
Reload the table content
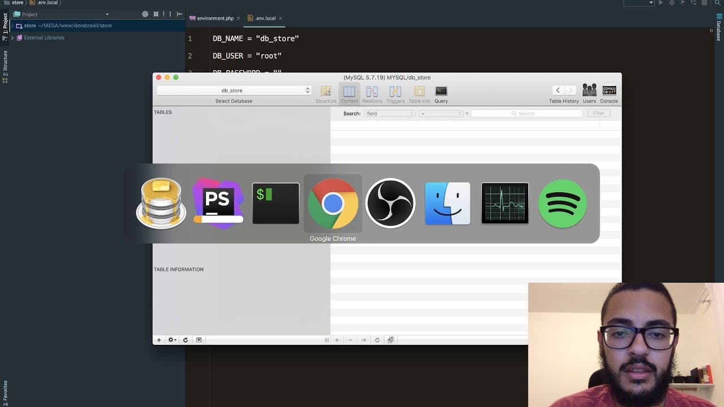click(377, 340)
